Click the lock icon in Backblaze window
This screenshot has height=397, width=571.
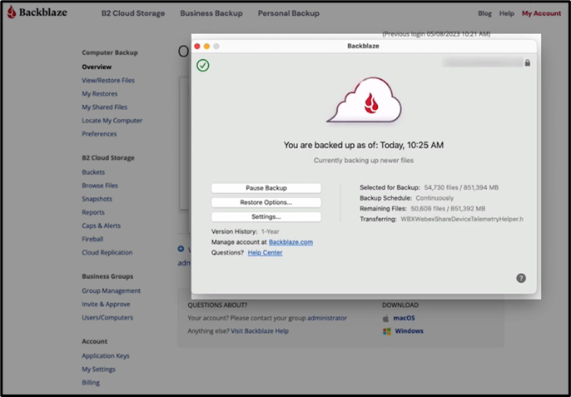[528, 62]
